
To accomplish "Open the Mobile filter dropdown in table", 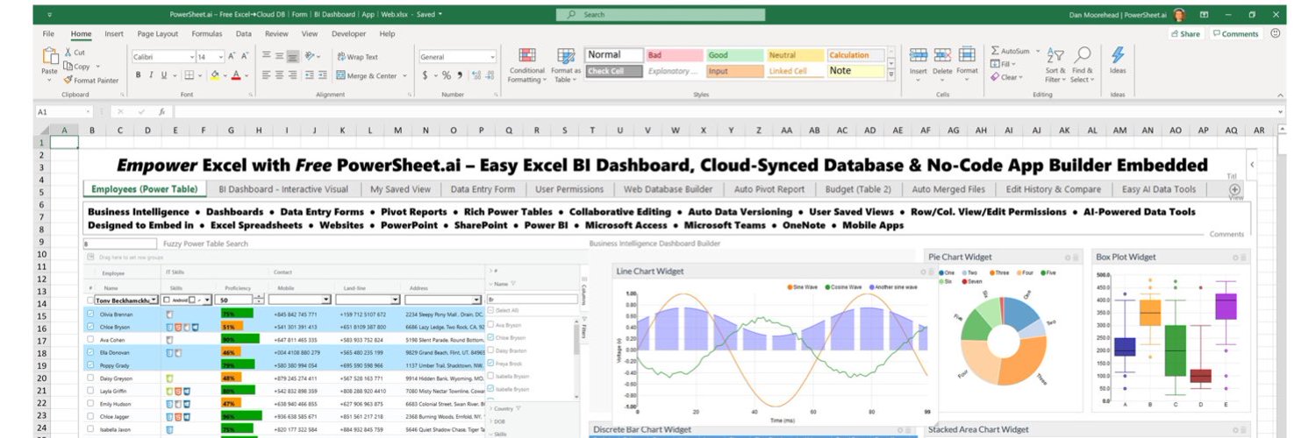I will point(326,300).
